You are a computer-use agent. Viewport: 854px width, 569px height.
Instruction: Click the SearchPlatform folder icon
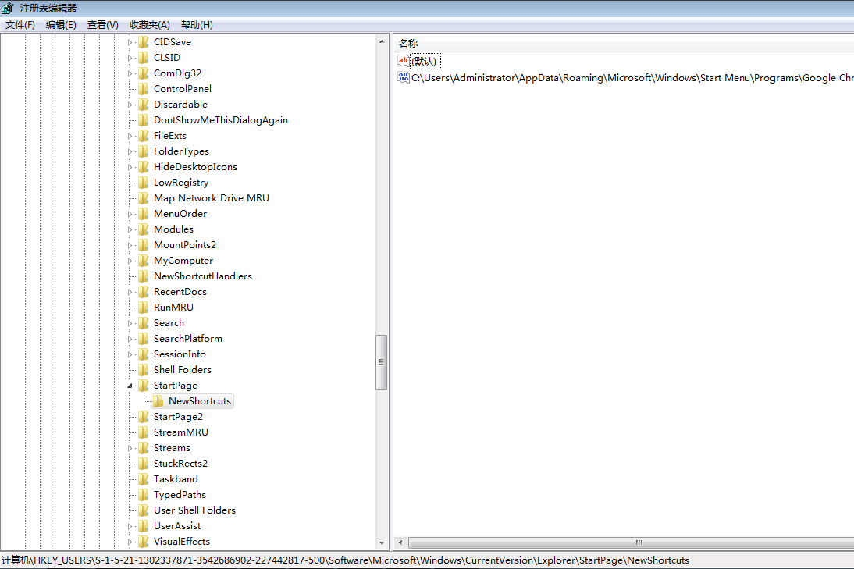coord(143,339)
